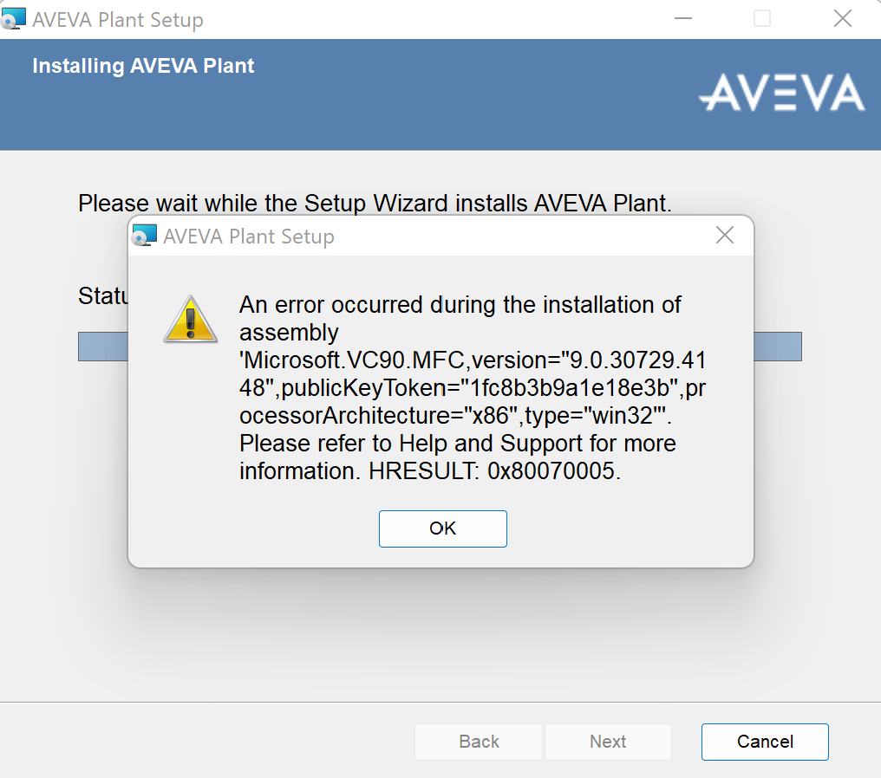Close the main AVEVA Plant Setup window
The height and width of the screenshot is (778, 881).
[x=842, y=18]
